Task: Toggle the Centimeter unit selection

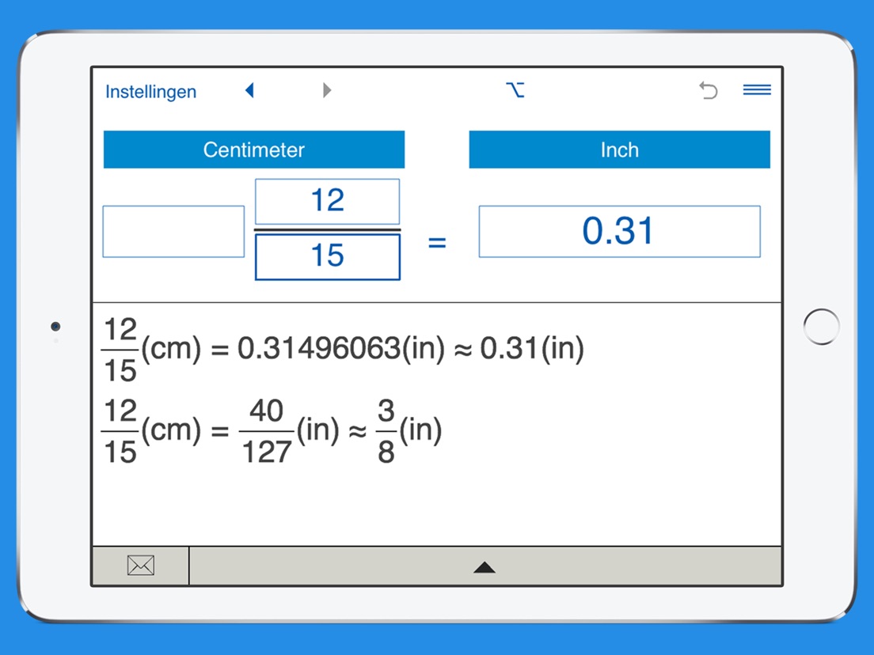Action: 254,150
